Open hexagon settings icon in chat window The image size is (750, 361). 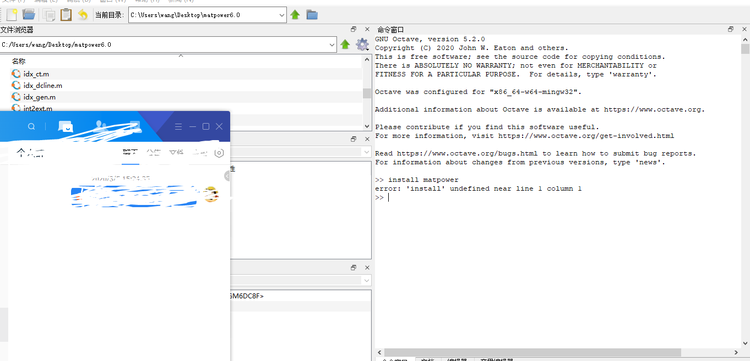[x=219, y=153]
